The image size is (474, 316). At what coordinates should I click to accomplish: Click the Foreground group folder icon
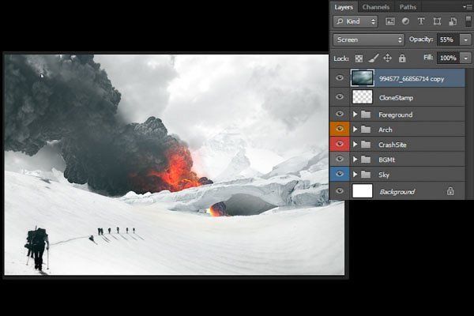[366, 115]
